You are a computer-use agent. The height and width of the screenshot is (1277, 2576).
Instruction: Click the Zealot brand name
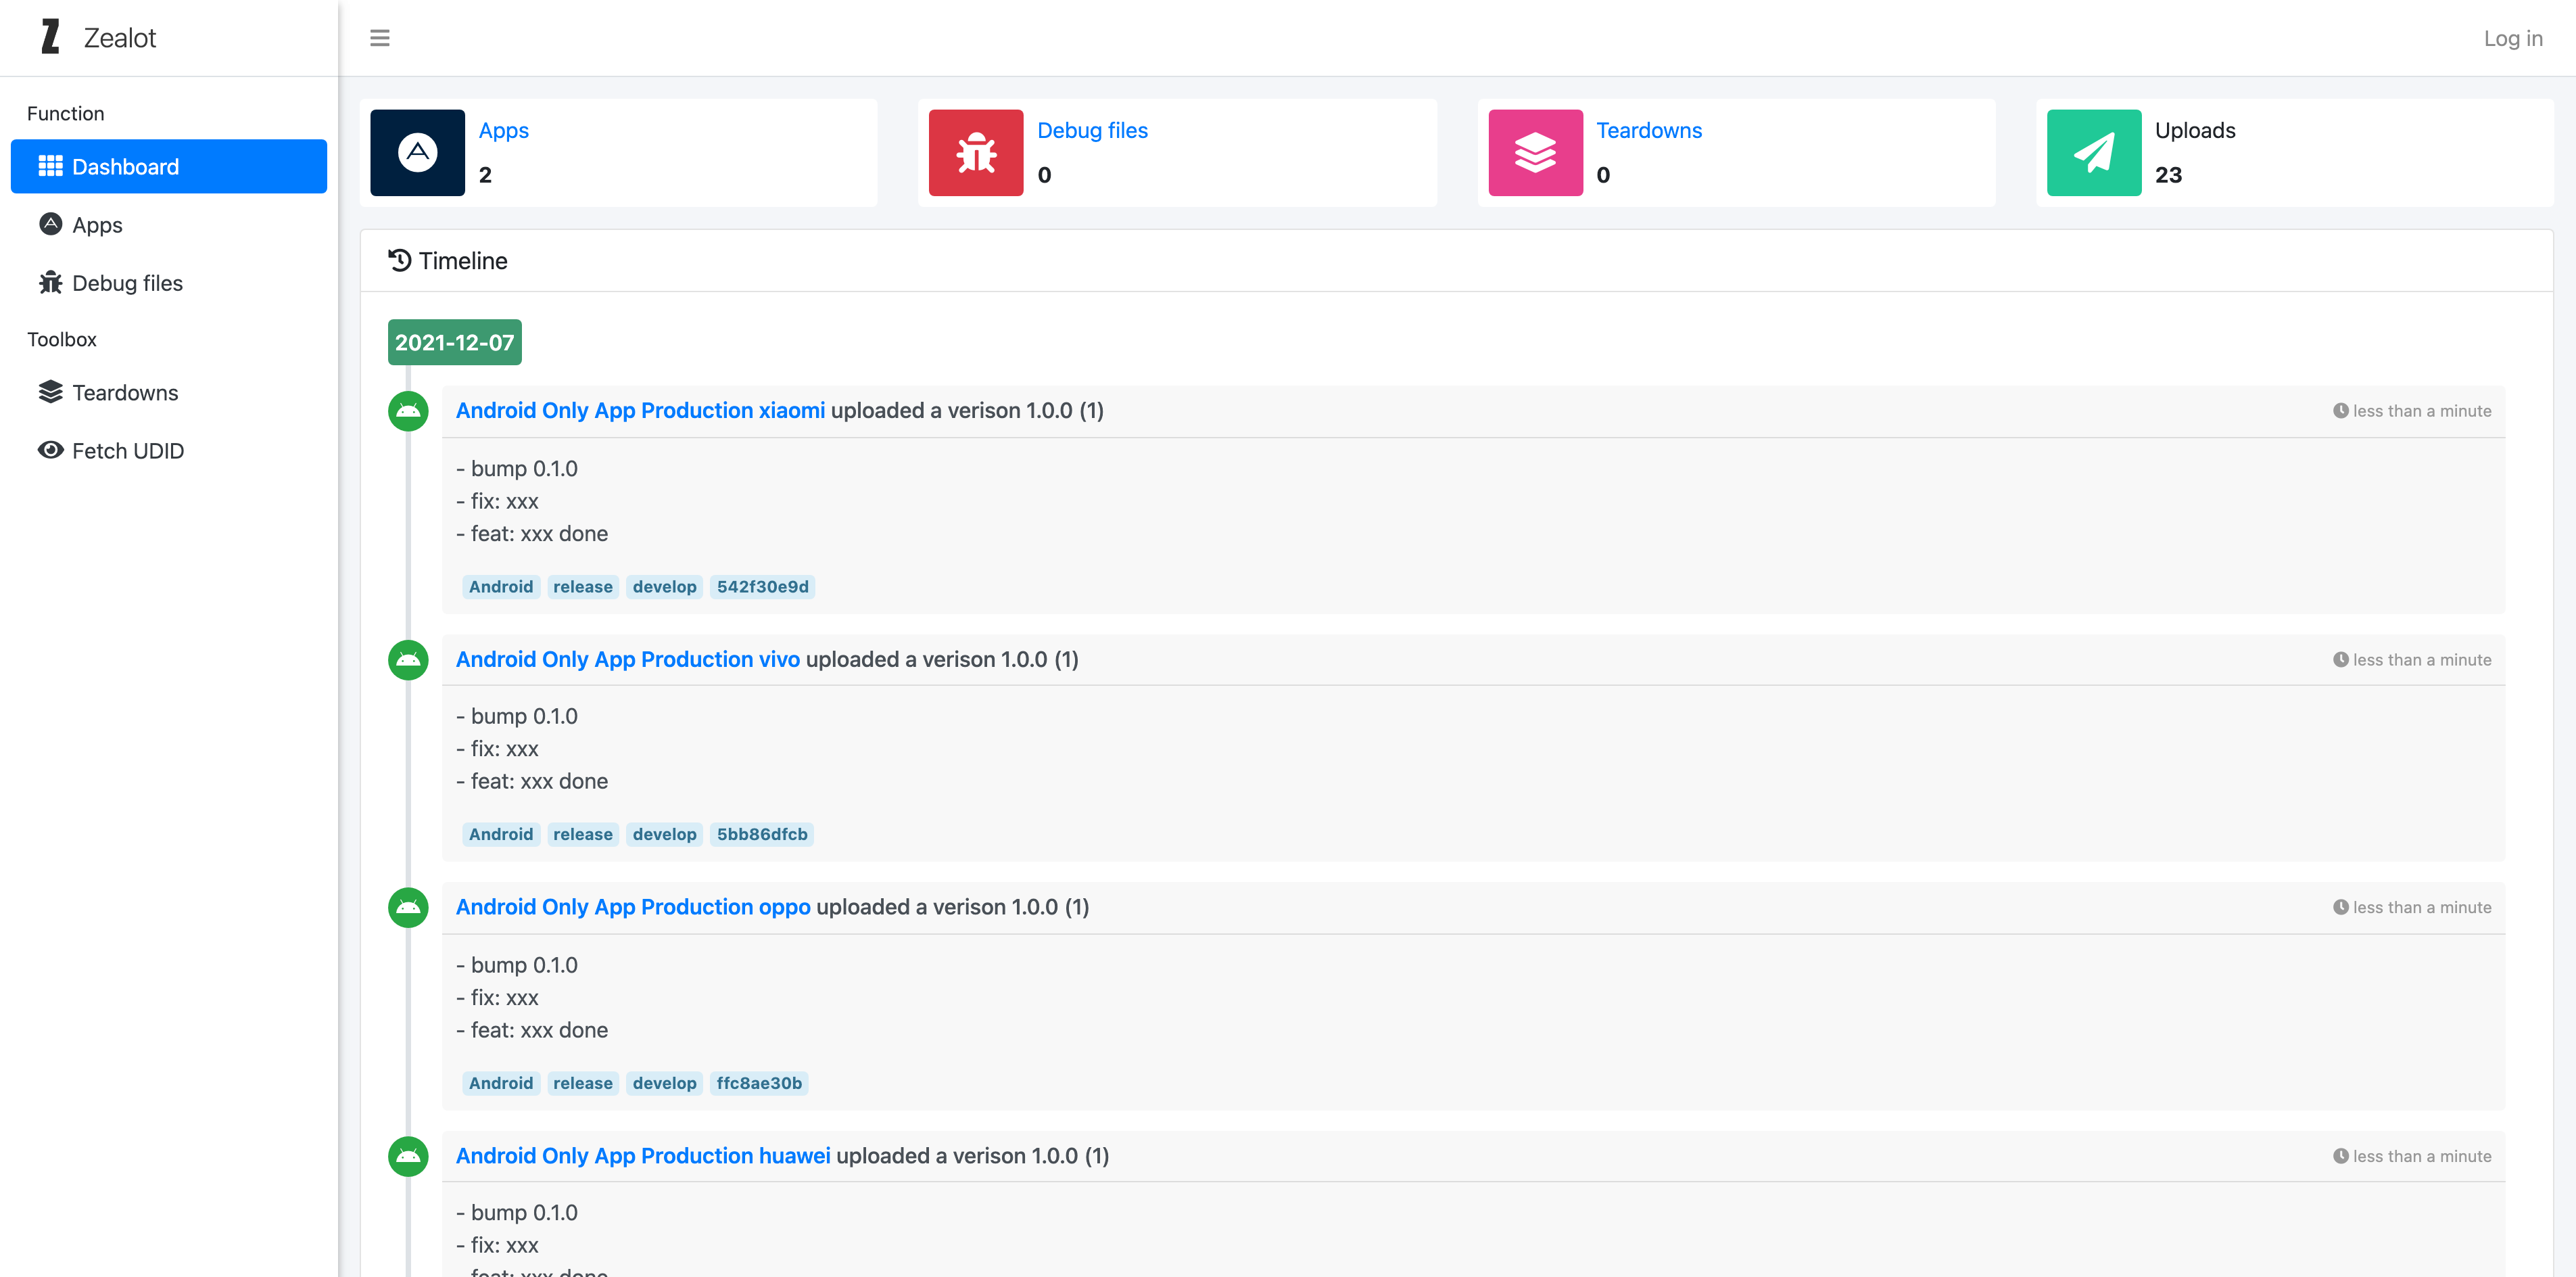pyautogui.click(x=120, y=38)
